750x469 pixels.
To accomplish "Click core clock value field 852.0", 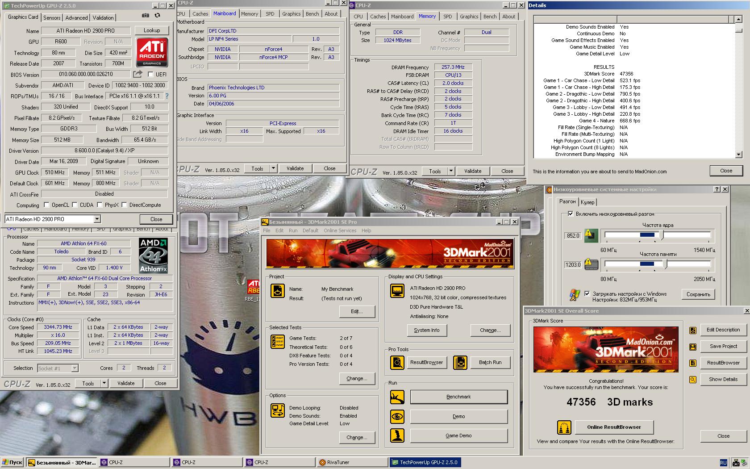I will 573,235.
